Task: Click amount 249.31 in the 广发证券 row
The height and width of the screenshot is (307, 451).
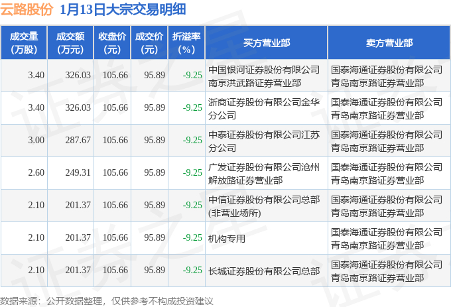Action: pos(78,172)
